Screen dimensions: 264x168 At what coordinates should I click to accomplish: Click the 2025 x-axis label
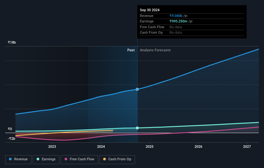pyautogui.click(x=150, y=147)
